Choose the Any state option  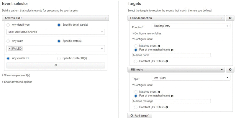[8, 41]
